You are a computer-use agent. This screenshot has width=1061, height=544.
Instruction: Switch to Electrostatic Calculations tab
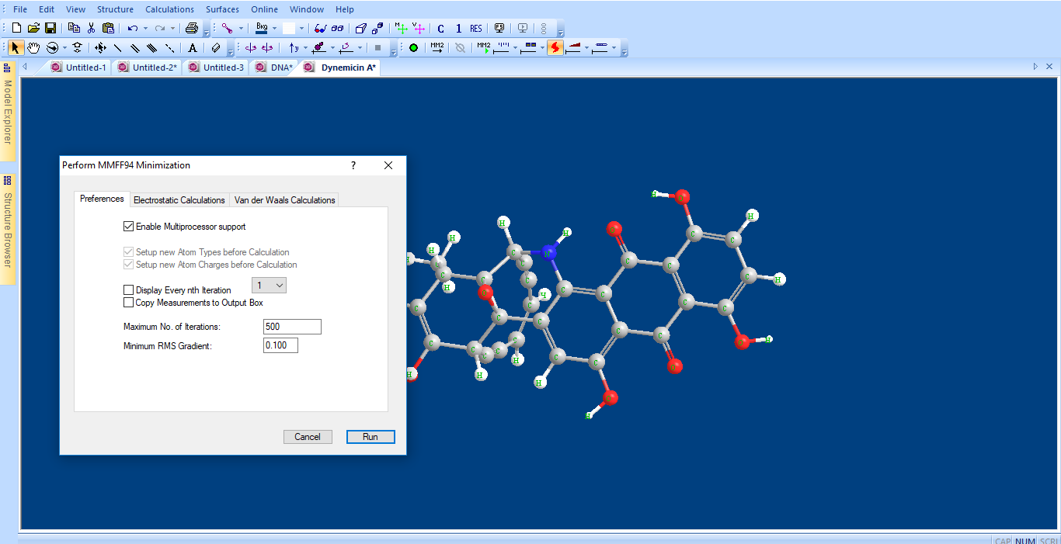[x=179, y=200]
